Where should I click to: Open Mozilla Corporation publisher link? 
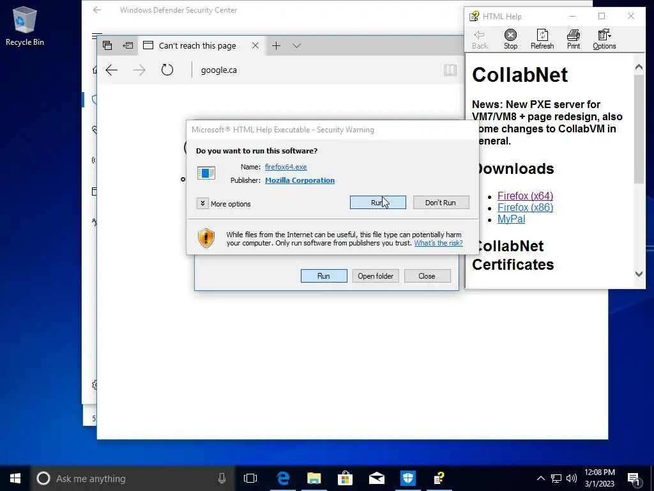(x=300, y=180)
